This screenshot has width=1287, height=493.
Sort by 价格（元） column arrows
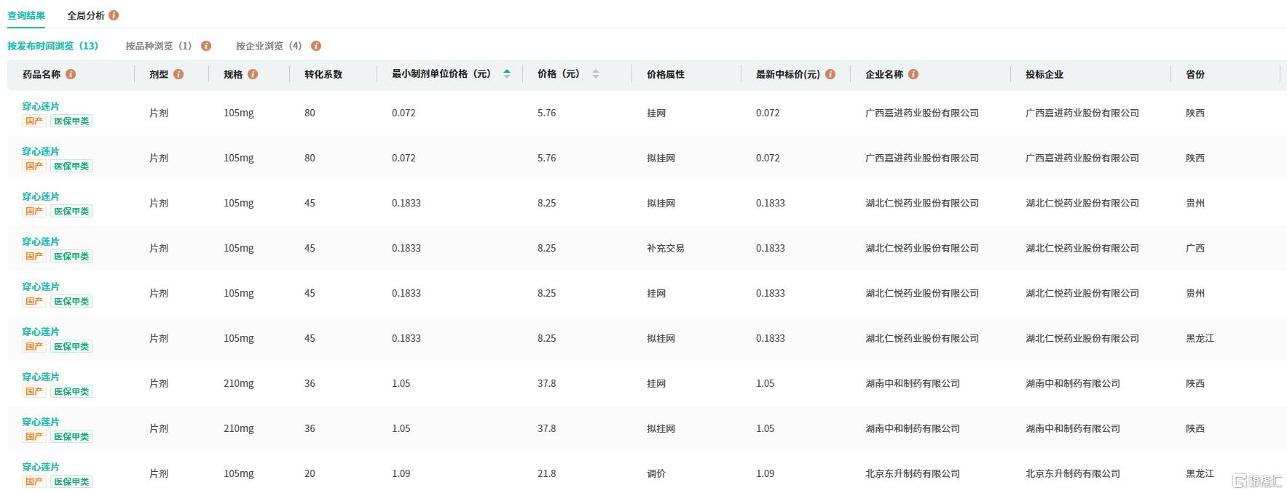click(596, 74)
